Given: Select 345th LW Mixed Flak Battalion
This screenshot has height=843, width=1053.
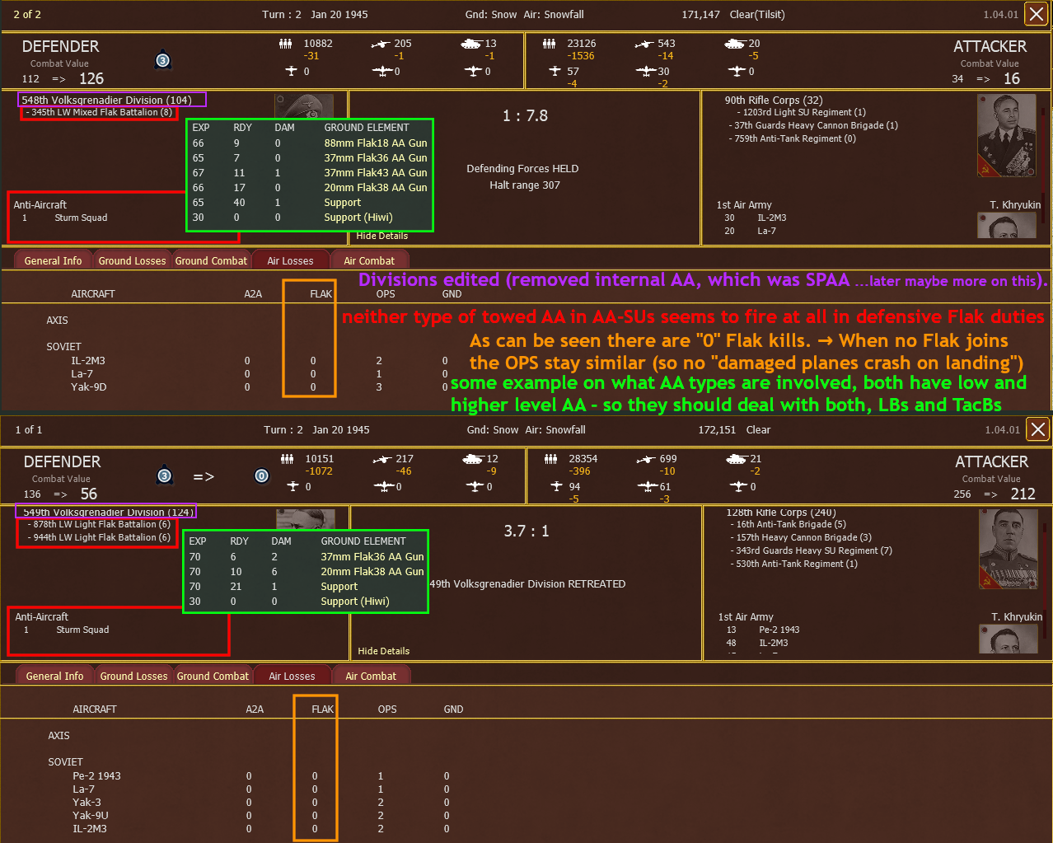Looking at the screenshot, I should point(99,112).
